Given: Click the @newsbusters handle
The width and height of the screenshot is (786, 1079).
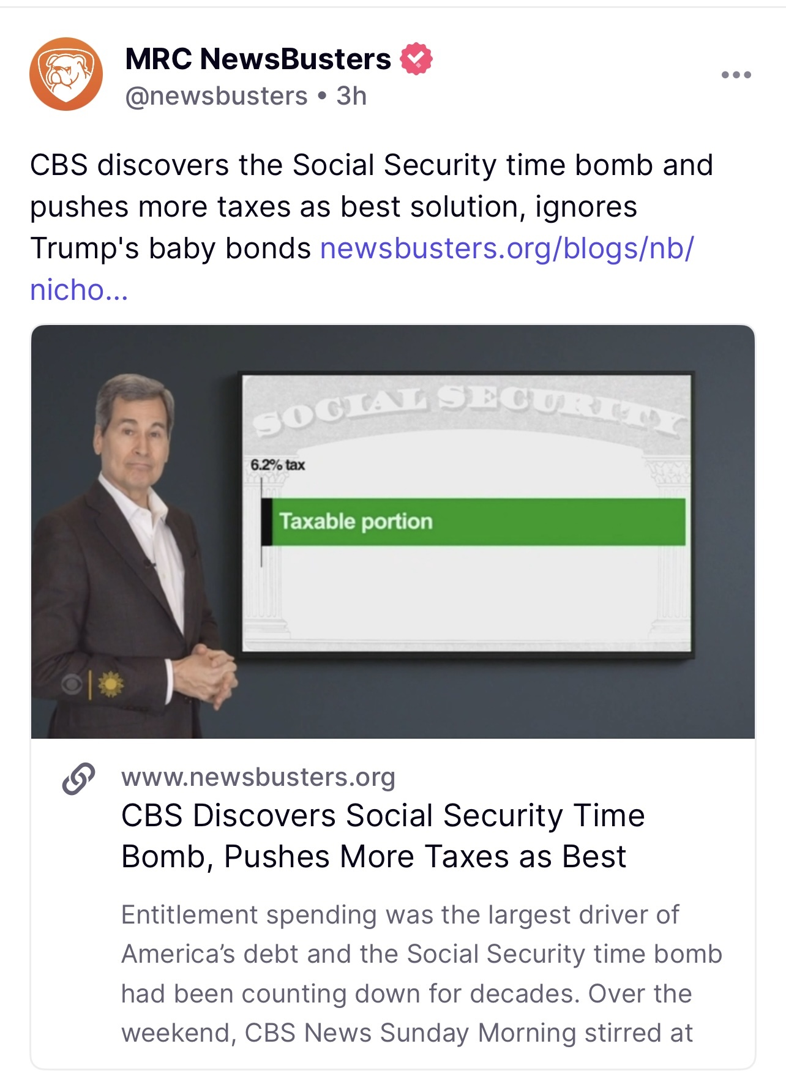Looking at the screenshot, I should pos(216,96).
